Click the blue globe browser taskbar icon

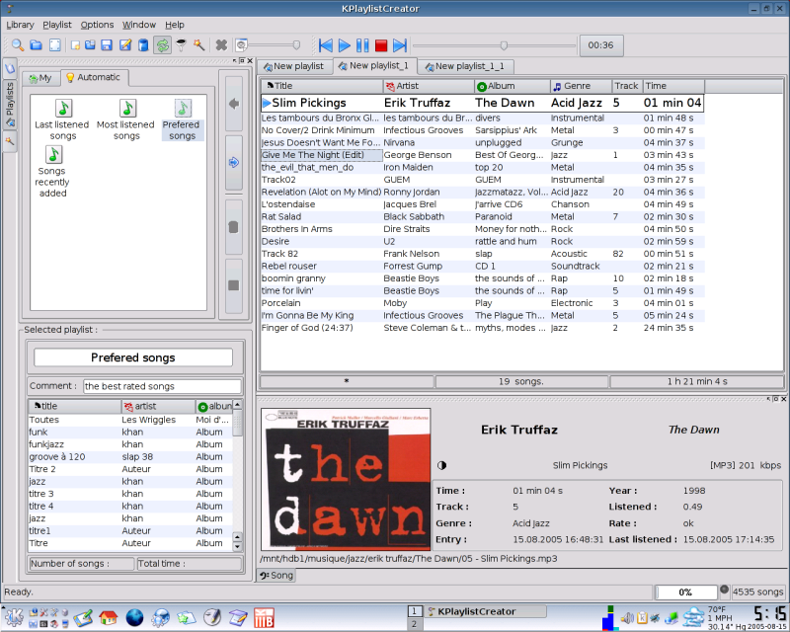134,617
